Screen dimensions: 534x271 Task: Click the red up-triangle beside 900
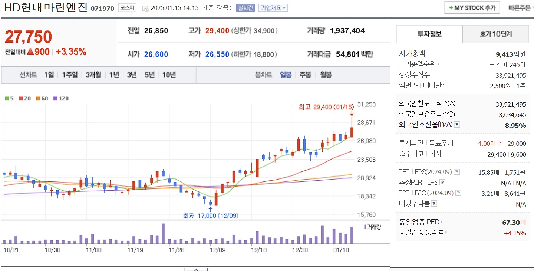[x=30, y=52]
